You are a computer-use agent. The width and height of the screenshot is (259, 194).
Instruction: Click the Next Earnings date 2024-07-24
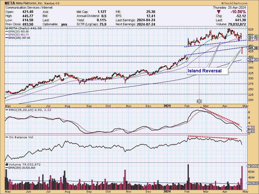pyautogui.click(x=146, y=24)
